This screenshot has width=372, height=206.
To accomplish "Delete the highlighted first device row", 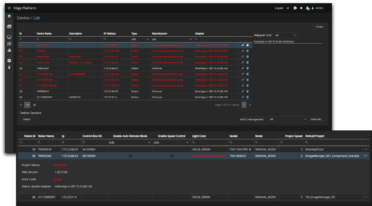I will 248,45.
